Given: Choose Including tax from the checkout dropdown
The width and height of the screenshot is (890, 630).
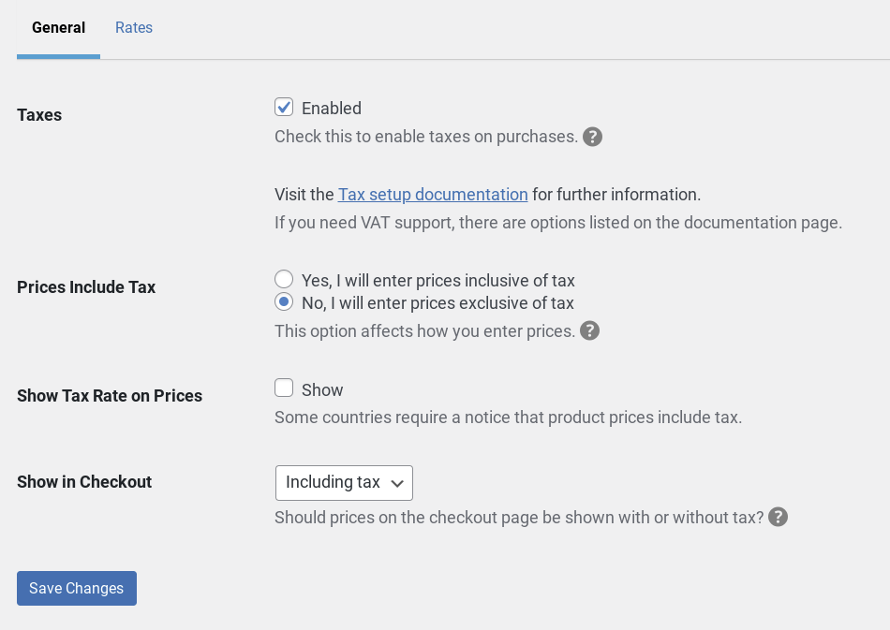Looking at the screenshot, I should tap(334, 483).
